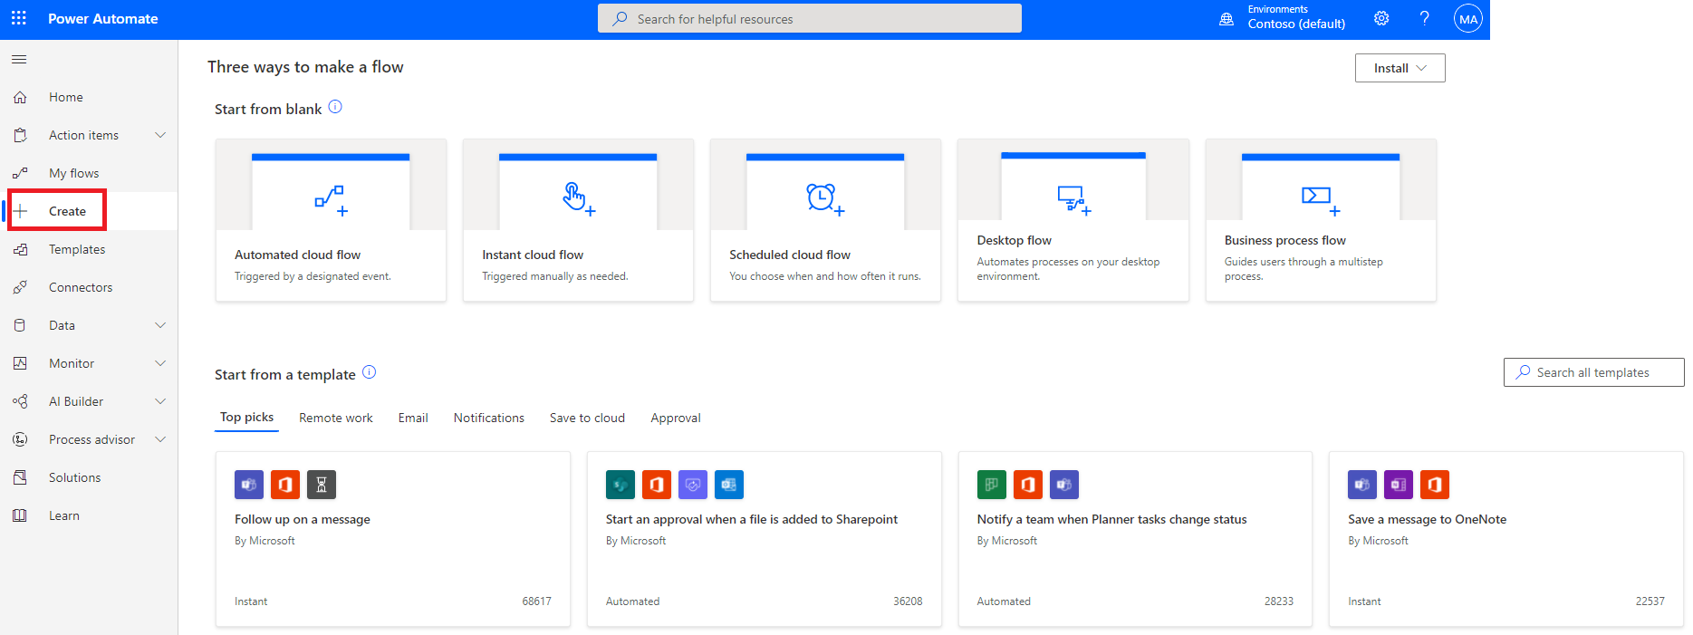Click the Solutions icon in sidebar

click(x=20, y=477)
